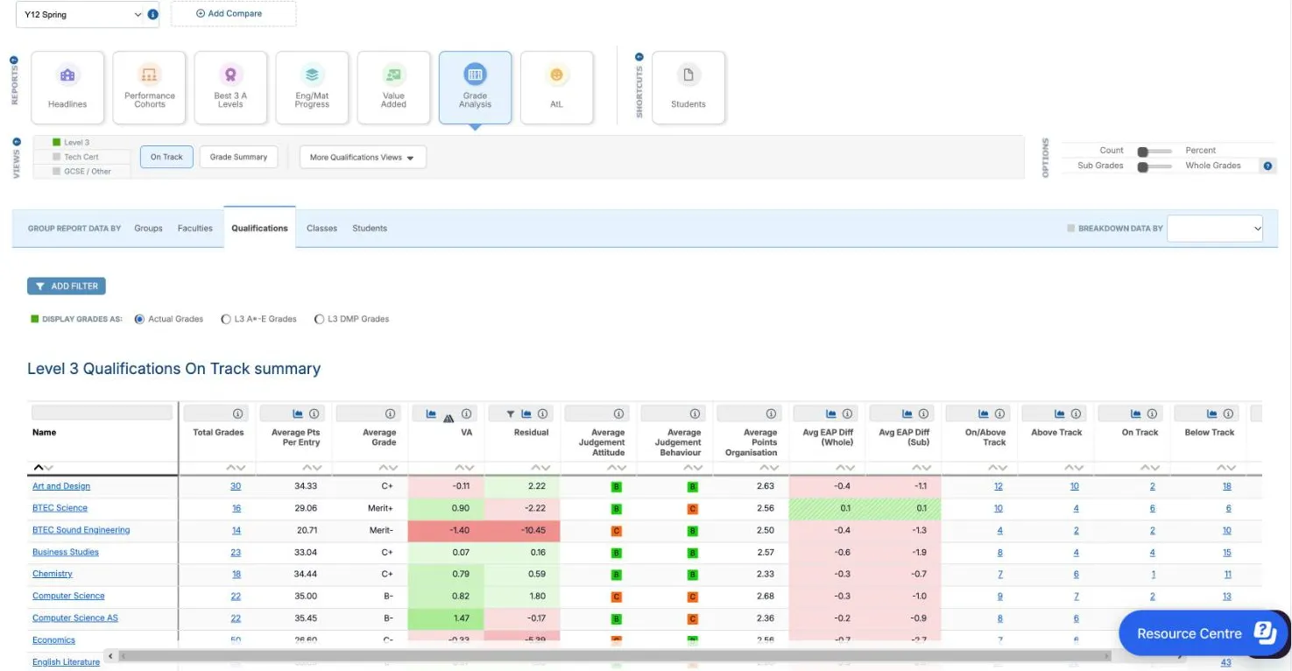
Task: Select the Actual Grades radio button
Action: tap(139, 319)
